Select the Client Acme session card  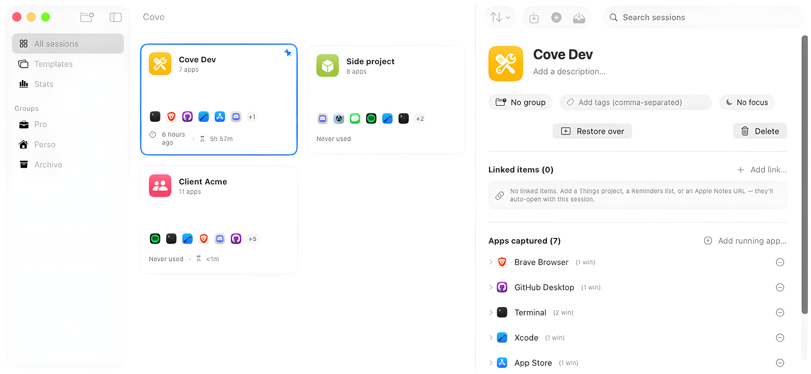(219, 220)
